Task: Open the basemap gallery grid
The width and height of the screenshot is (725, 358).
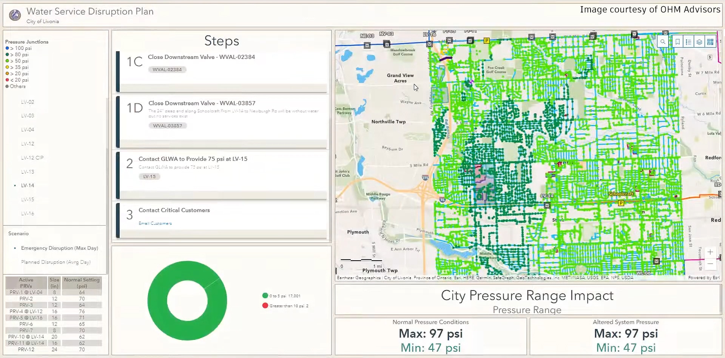Action: [x=710, y=42]
